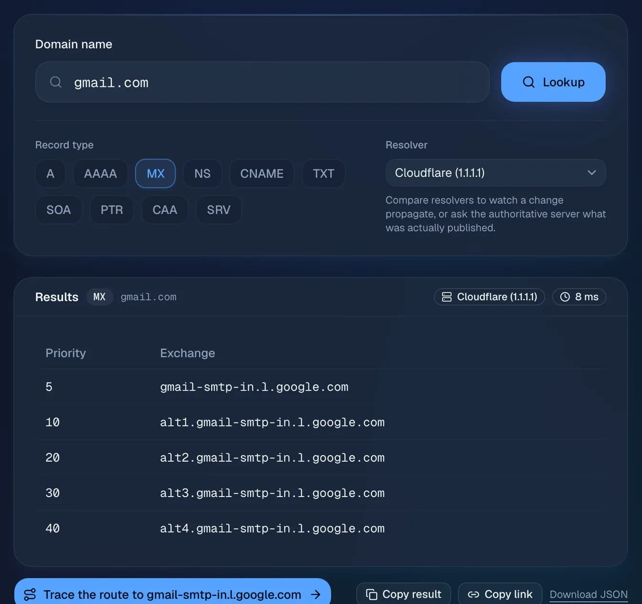Screen dimensions: 642x604
Task: Select the A record type
Action: click(x=50, y=173)
